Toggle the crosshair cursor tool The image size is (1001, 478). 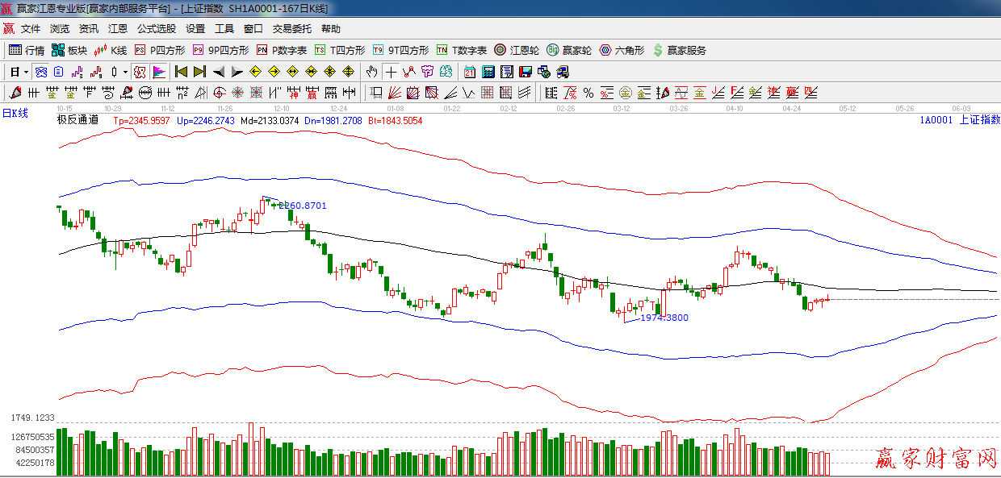tap(391, 72)
